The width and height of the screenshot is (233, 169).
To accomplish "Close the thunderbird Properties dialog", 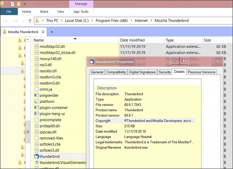I will tap(217, 61).
